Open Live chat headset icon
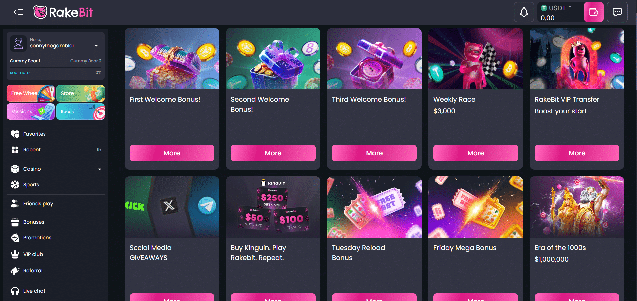Image resolution: width=637 pixels, height=301 pixels. point(15,291)
